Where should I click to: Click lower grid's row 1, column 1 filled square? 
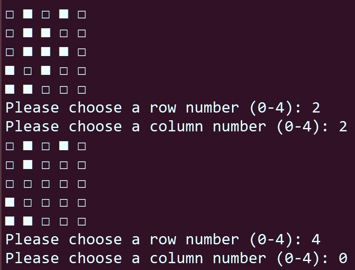coord(28,165)
